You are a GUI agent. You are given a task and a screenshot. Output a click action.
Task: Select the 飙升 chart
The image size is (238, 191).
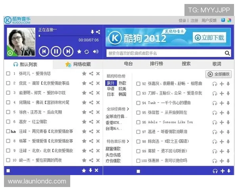111,83
